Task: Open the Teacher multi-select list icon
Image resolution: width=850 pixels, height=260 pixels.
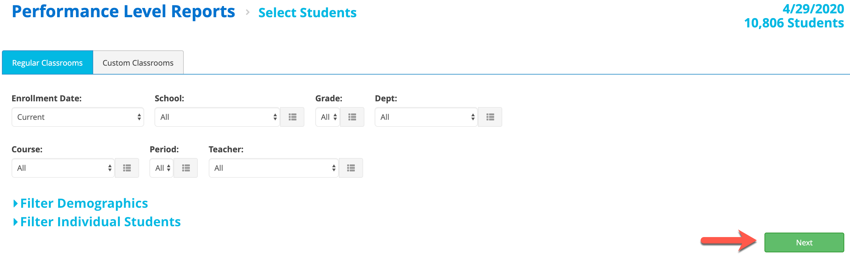Action: [x=351, y=168]
